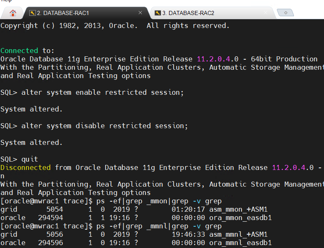Click the magenta 11.2.0.4 version after "Connected"

(x=207, y=59)
